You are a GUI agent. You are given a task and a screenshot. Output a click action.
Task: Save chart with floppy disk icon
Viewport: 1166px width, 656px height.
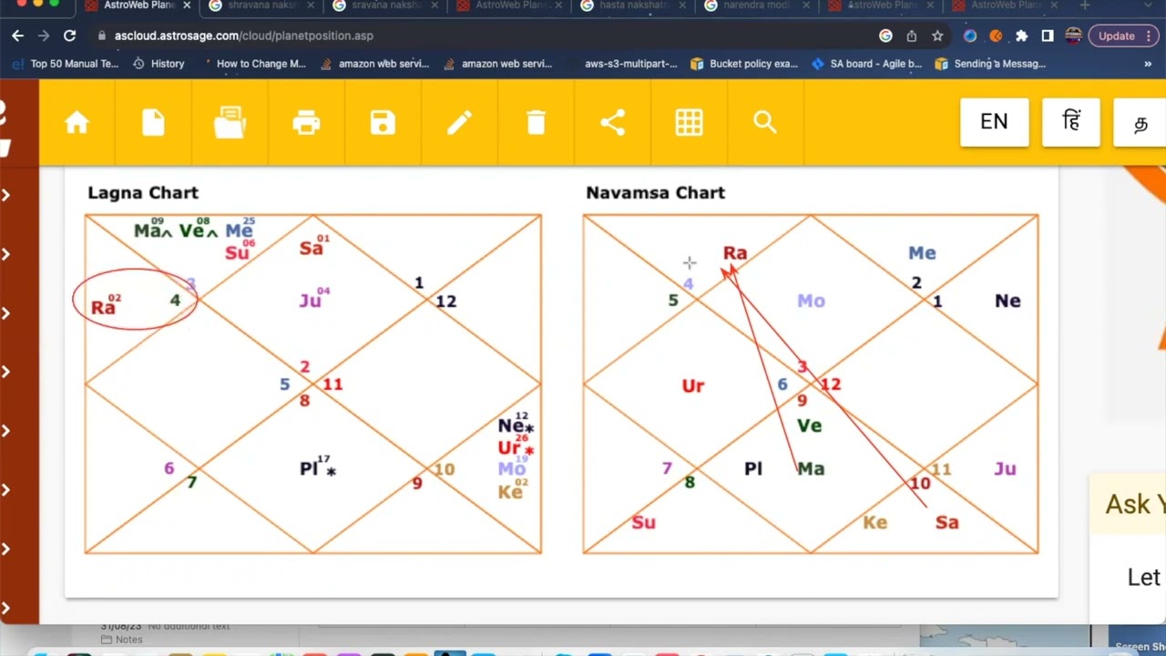pyautogui.click(x=383, y=122)
